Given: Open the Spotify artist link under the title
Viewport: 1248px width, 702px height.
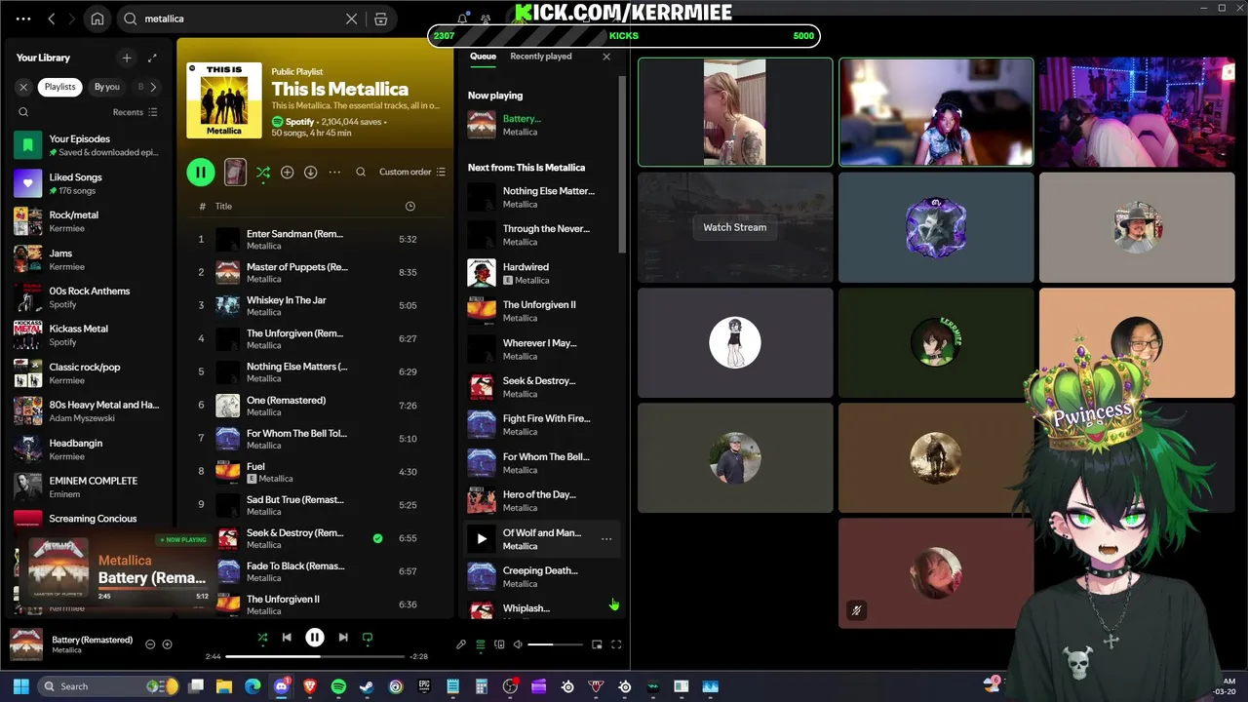Looking at the screenshot, I should tap(299, 122).
